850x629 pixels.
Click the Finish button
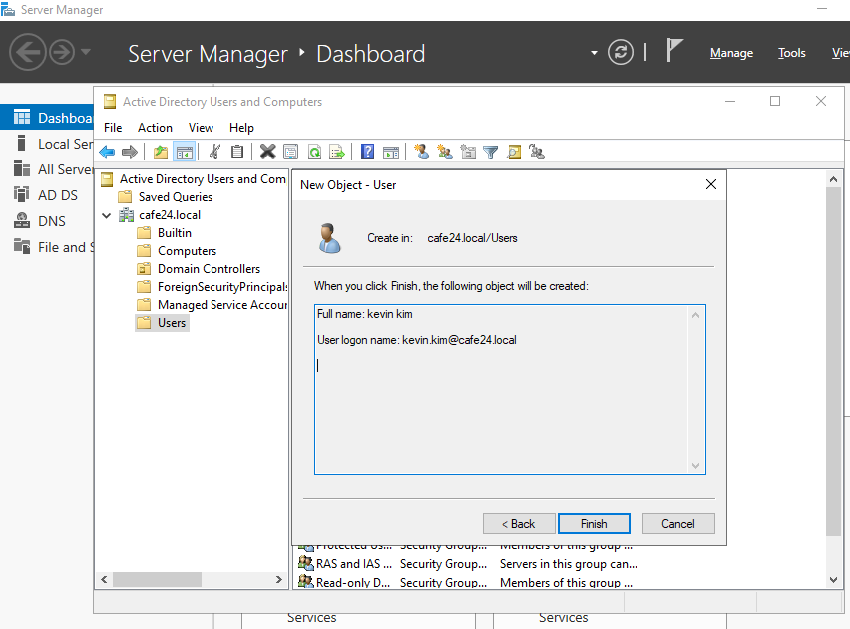coord(594,524)
